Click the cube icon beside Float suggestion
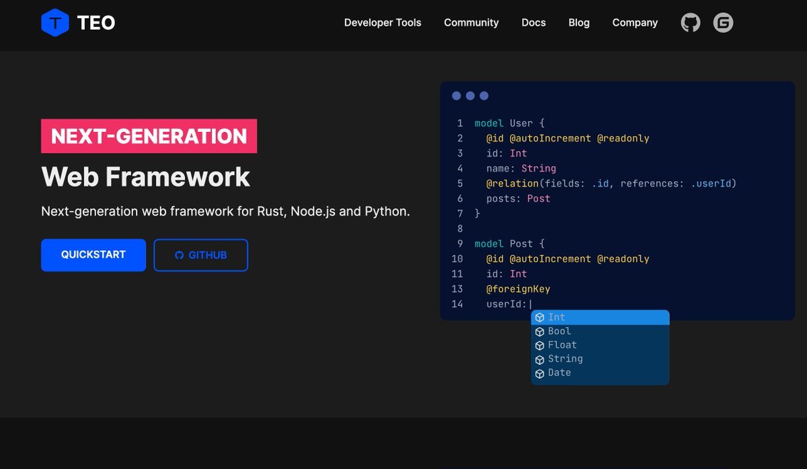The height and width of the screenshot is (469, 807). click(x=539, y=345)
